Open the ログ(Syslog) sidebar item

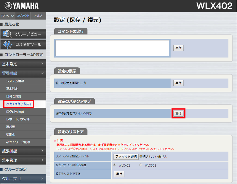(x=15, y=112)
